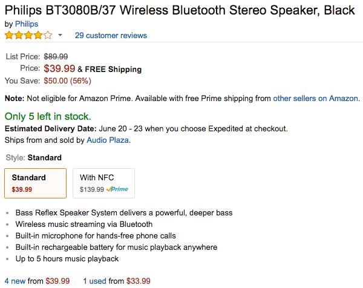Image resolution: width=363 pixels, height=288 pixels.
Task: Open other sellers on Amazon link
Action: (x=316, y=97)
